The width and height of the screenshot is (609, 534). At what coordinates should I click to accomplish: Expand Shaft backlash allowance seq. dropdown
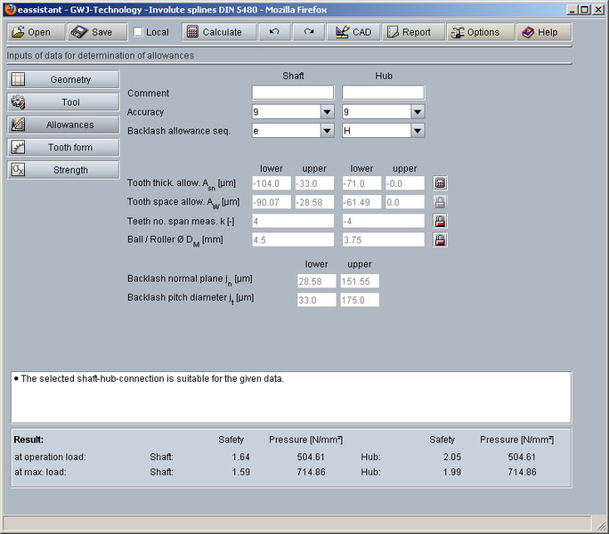[327, 131]
